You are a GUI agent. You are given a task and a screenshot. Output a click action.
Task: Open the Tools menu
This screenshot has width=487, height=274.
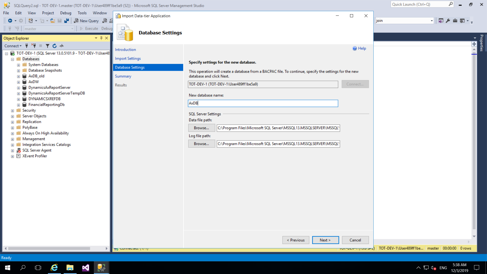(x=82, y=13)
